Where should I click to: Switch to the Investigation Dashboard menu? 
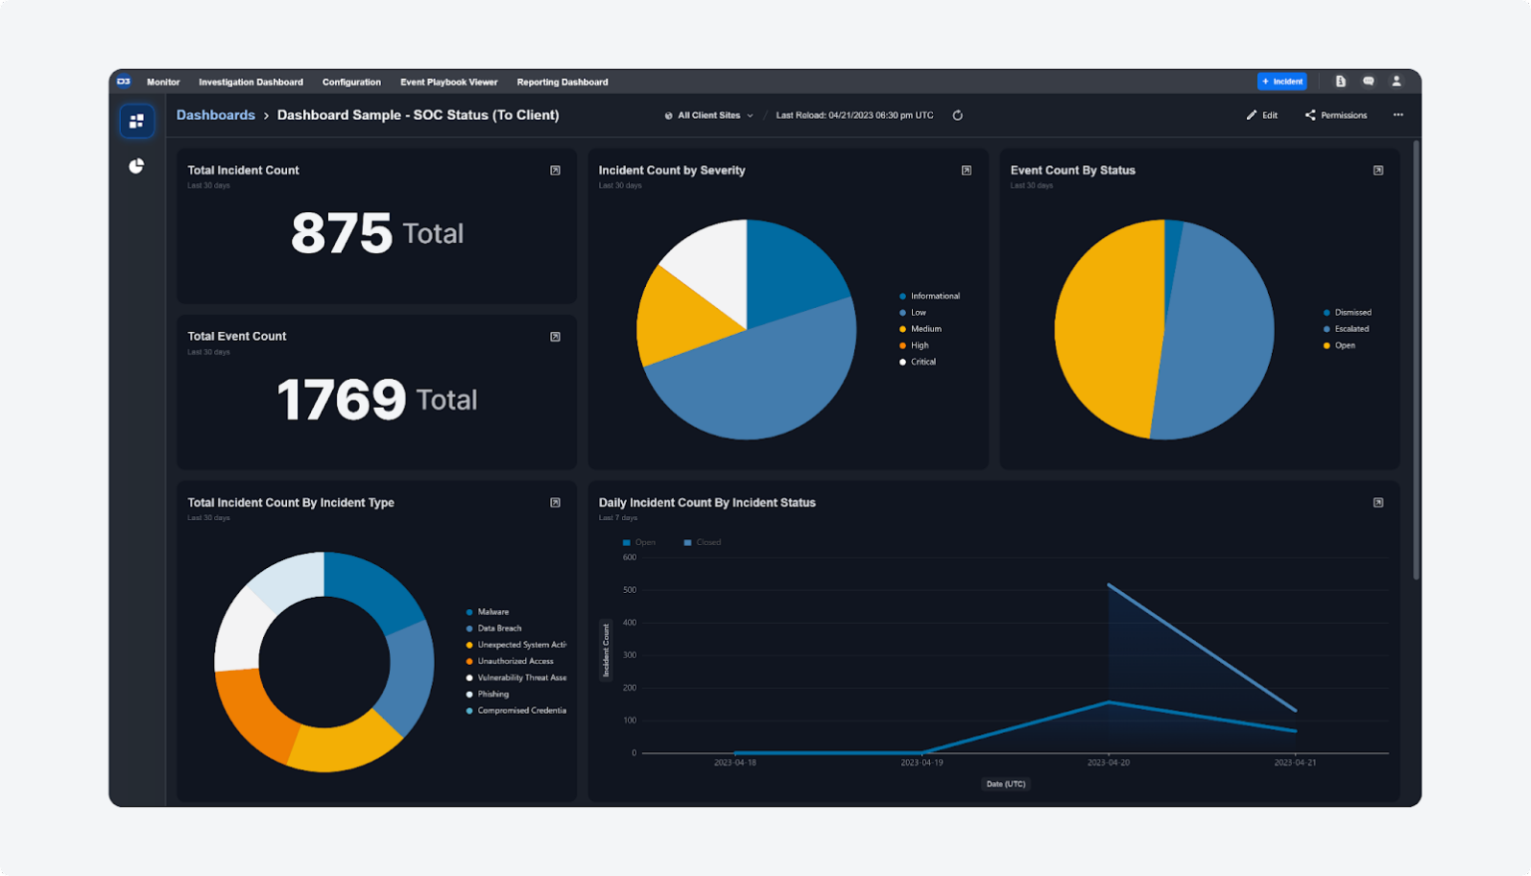point(251,82)
